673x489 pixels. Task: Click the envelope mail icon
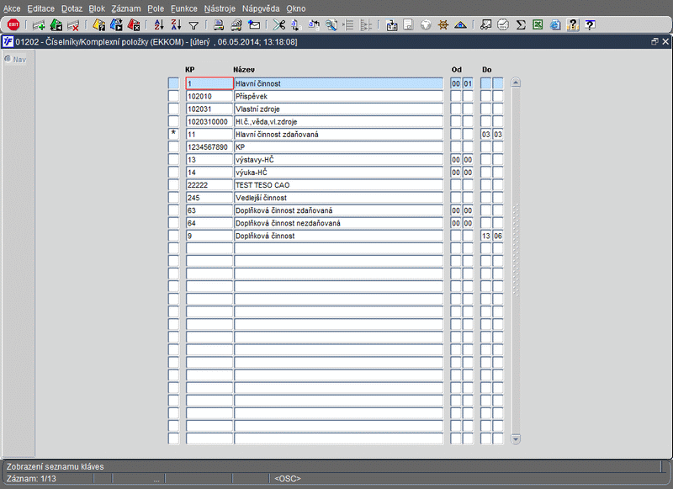tap(254, 25)
